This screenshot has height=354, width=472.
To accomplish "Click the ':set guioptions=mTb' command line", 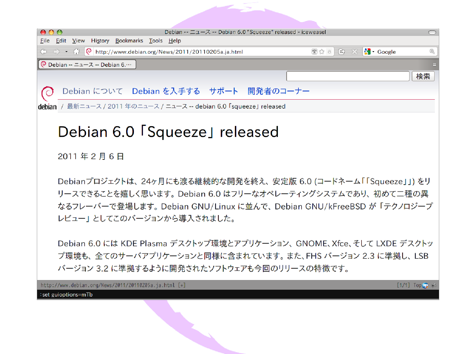I will click(66, 295).
